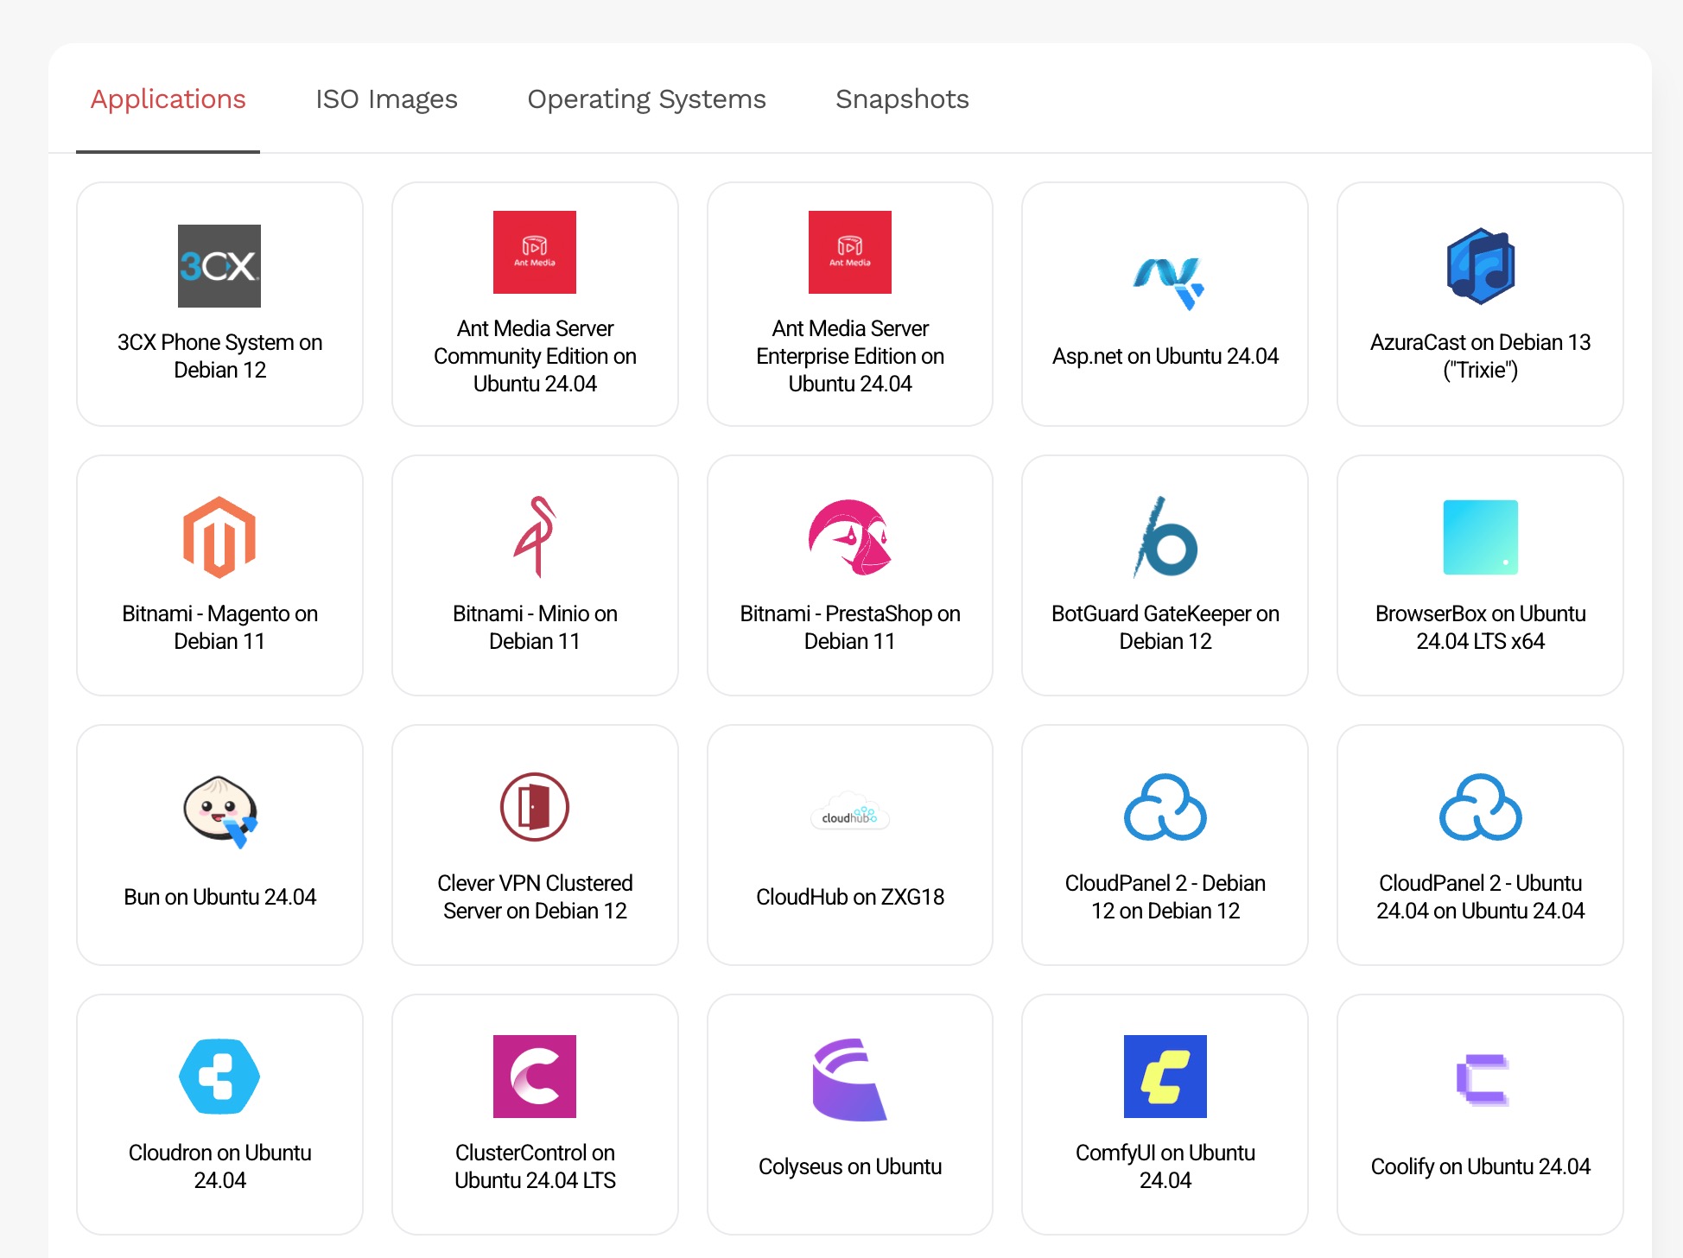Select the BotGuard GateKeeper b logo
The width and height of the screenshot is (1683, 1258).
coord(1165,537)
